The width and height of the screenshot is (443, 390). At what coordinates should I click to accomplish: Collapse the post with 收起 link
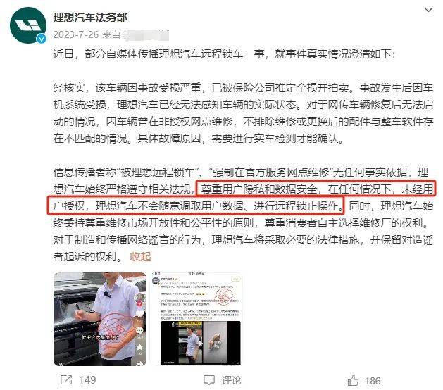(x=140, y=257)
